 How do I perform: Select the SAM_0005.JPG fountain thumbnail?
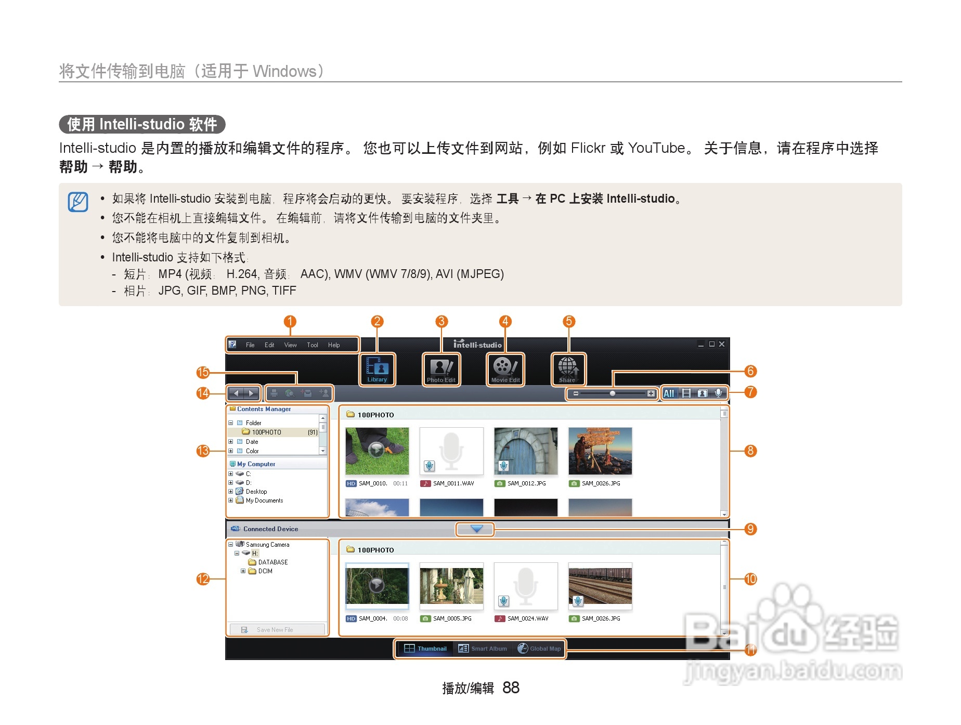(451, 586)
